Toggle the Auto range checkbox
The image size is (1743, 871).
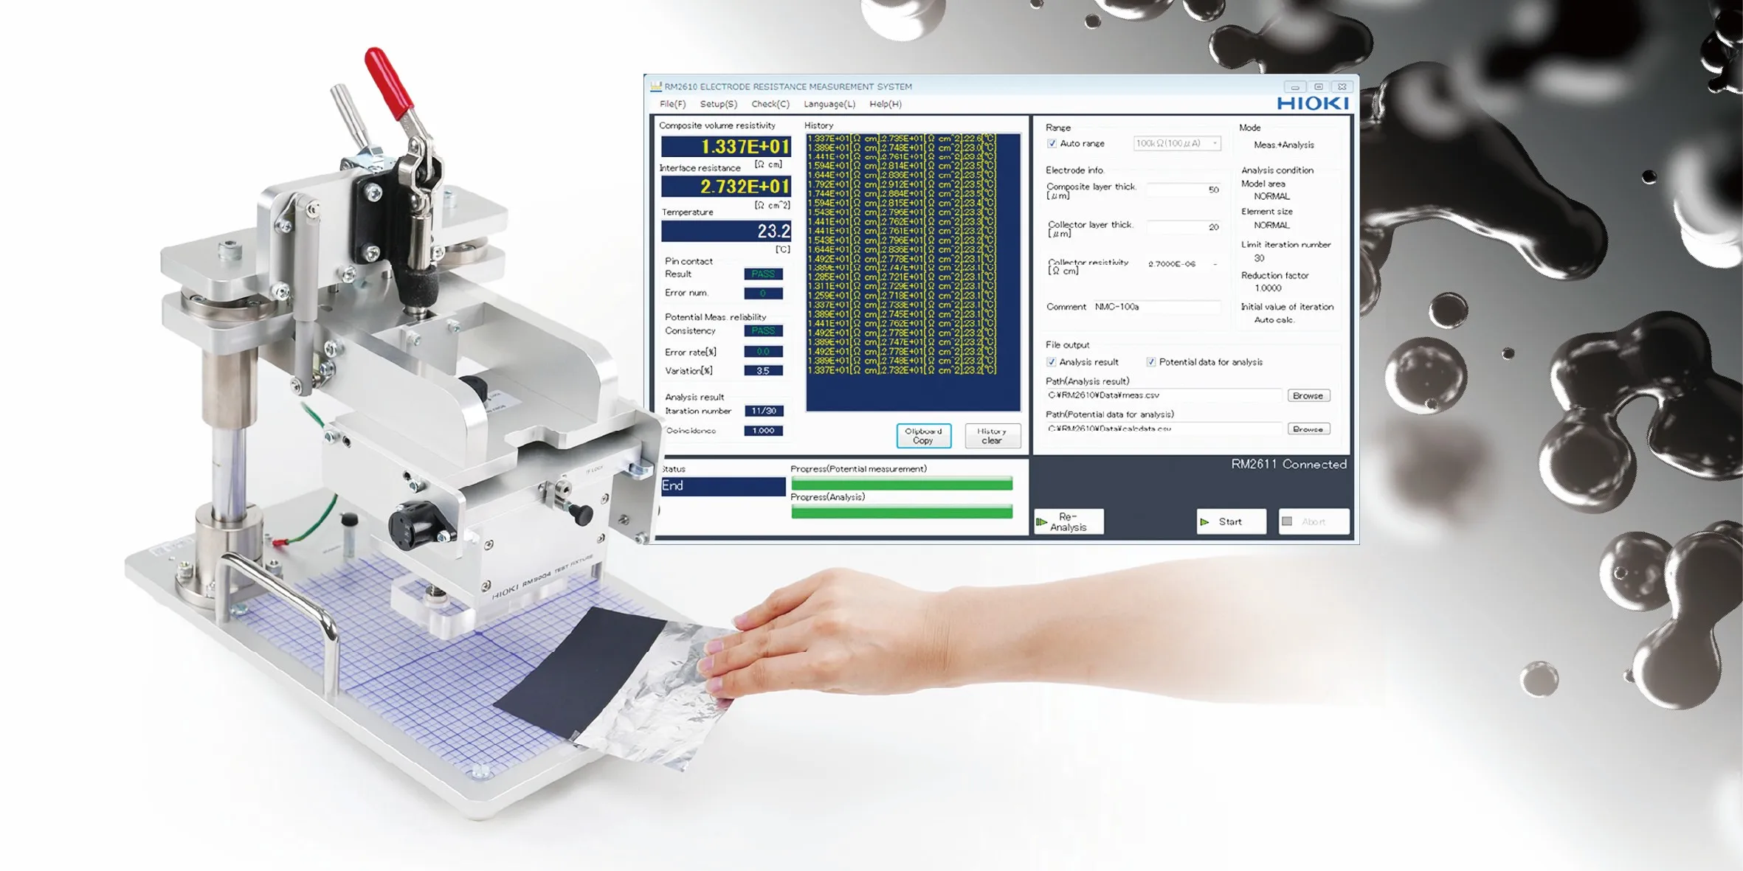[x=1052, y=144]
